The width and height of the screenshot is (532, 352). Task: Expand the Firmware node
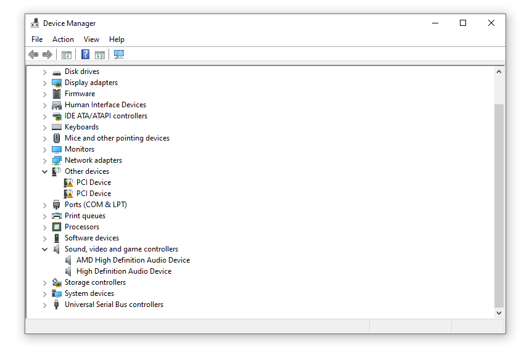(x=45, y=94)
